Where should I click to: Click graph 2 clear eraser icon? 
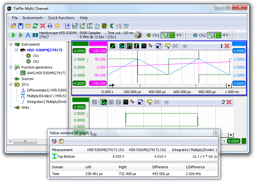click(x=133, y=102)
